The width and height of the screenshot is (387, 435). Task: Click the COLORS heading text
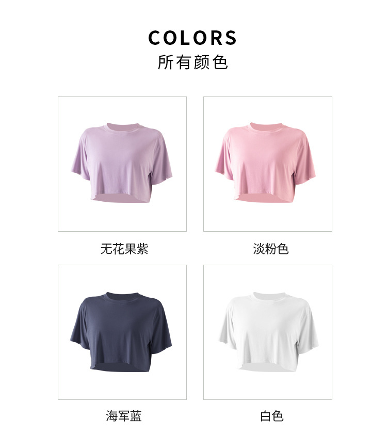pyautogui.click(x=192, y=38)
